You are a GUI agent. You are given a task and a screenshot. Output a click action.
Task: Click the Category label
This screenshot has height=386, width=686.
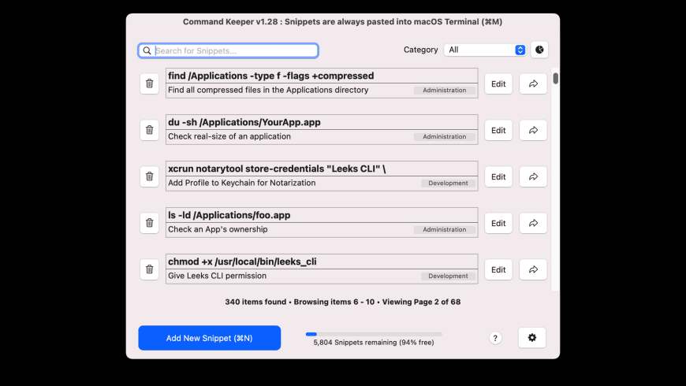(420, 50)
